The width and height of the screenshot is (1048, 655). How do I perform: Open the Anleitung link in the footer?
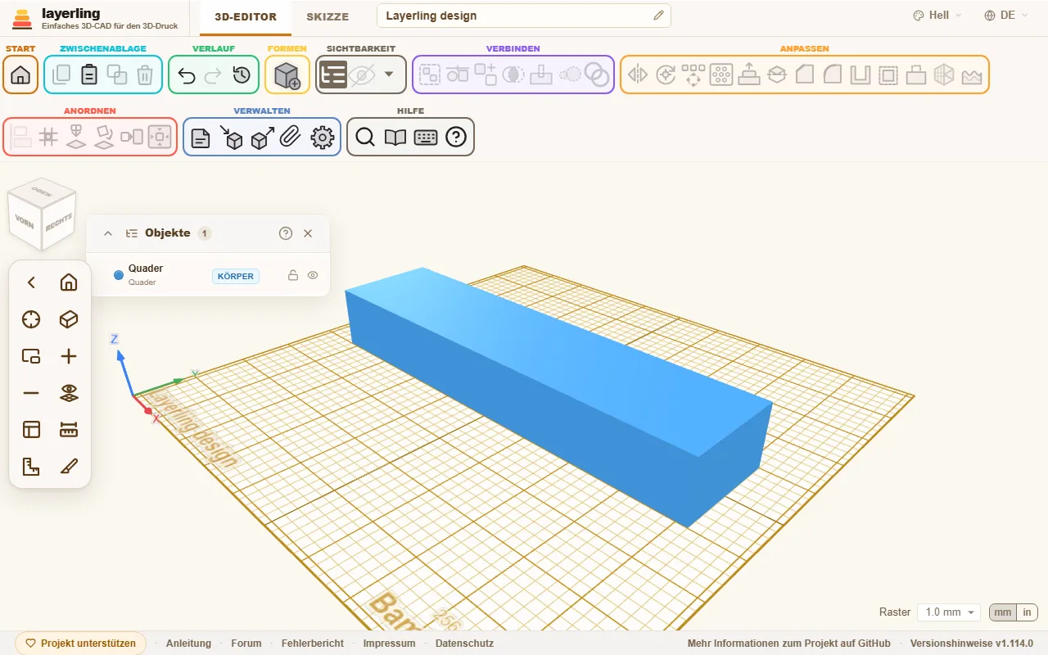pyautogui.click(x=188, y=644)
